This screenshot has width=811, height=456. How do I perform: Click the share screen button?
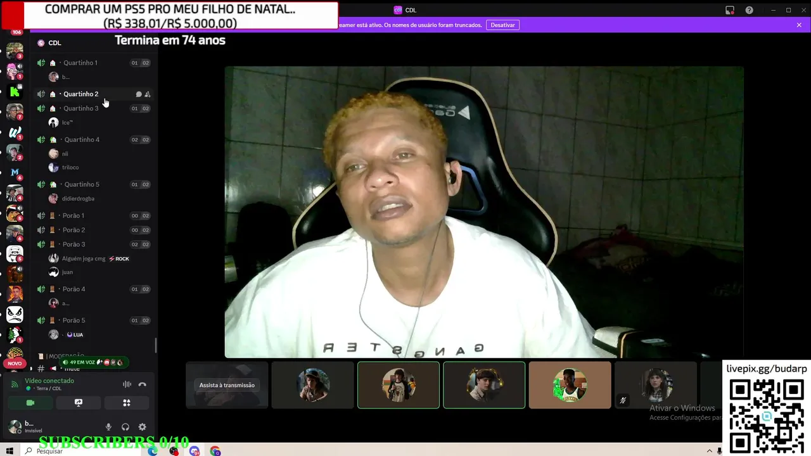pos(79,403)
